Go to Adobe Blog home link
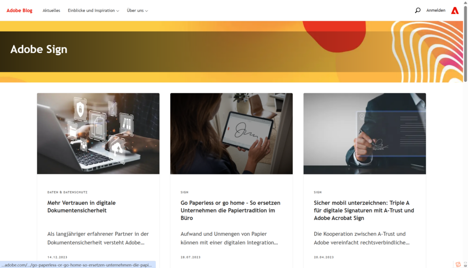468x268 pixels. (x=19, y=11)
